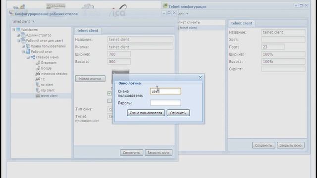The height and width of the screenshot is (178, 317).
Task: Expand the Права пользователей node
Action: coord(23,46)
